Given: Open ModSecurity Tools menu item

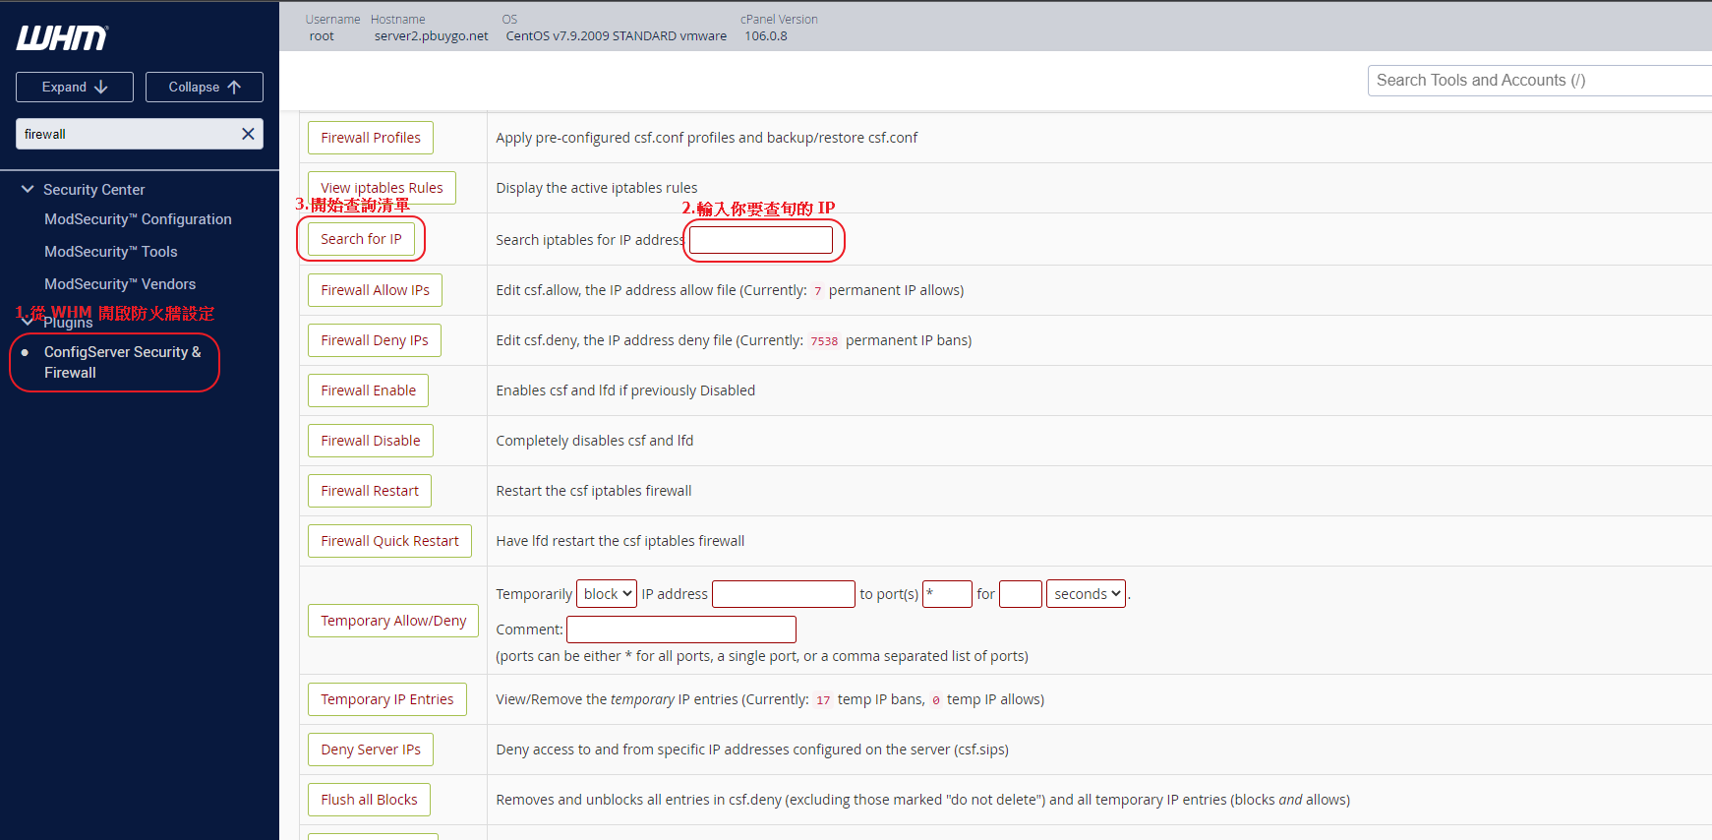Looking at the screenshot, I should point(110,252).
